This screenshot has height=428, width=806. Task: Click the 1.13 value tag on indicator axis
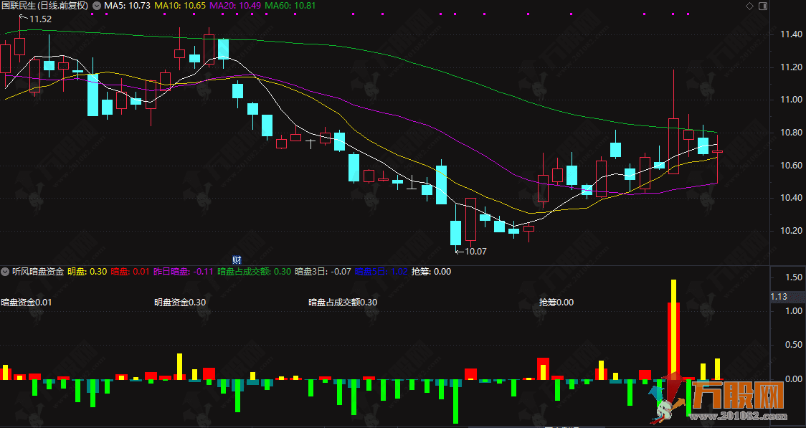[779, 296]
